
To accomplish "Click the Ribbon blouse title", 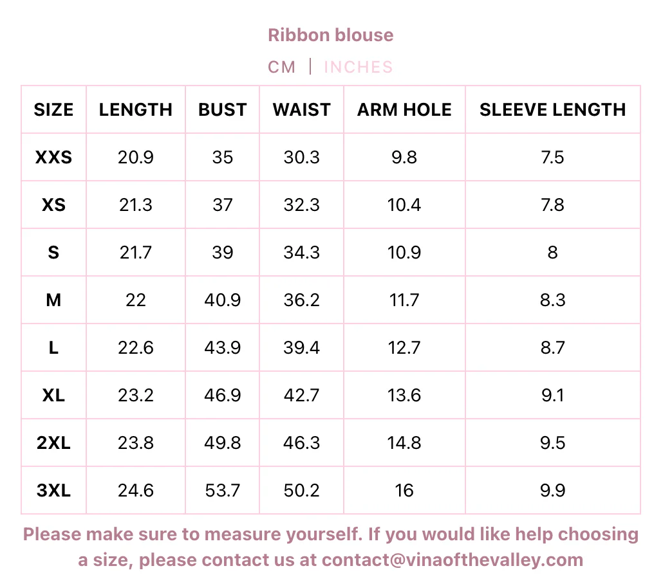I will click(x=331, y=35).
